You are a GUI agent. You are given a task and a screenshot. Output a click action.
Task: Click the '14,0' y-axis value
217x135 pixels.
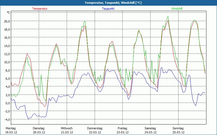tap(7, 46)
